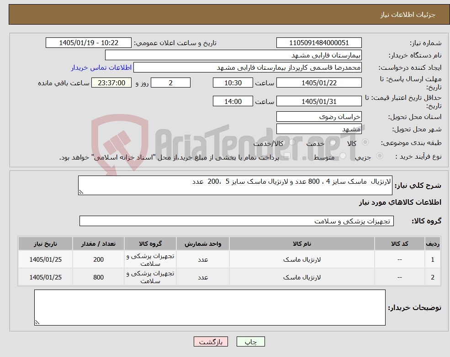Click the remaining days field showing 2

(x=170, y=83)
